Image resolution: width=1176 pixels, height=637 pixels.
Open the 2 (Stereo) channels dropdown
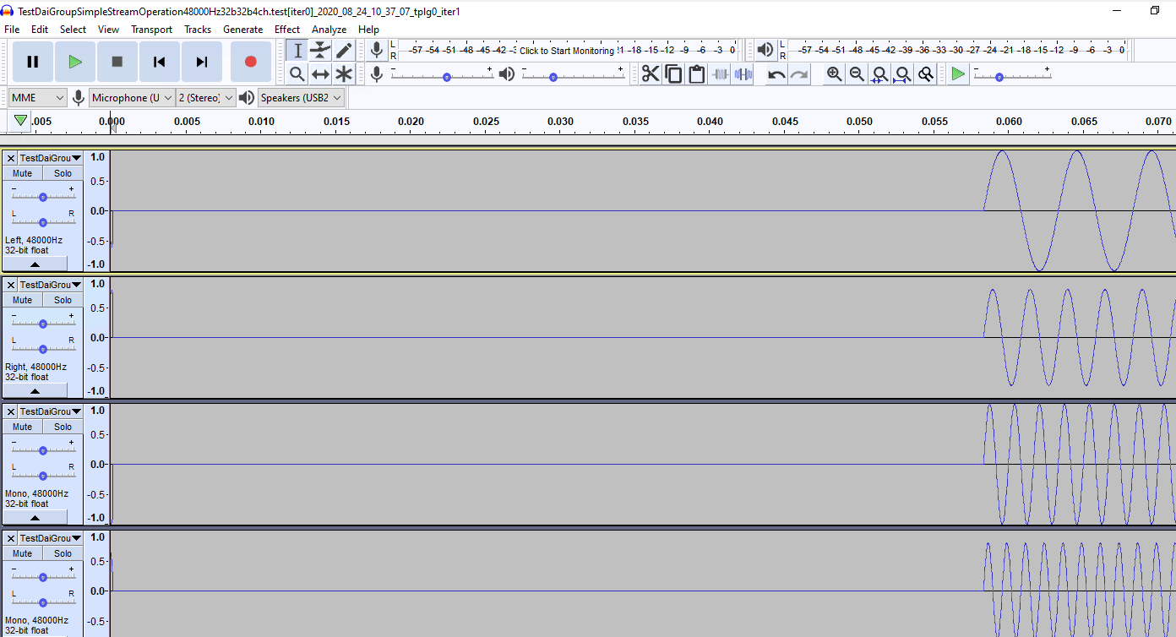point(205,98)
